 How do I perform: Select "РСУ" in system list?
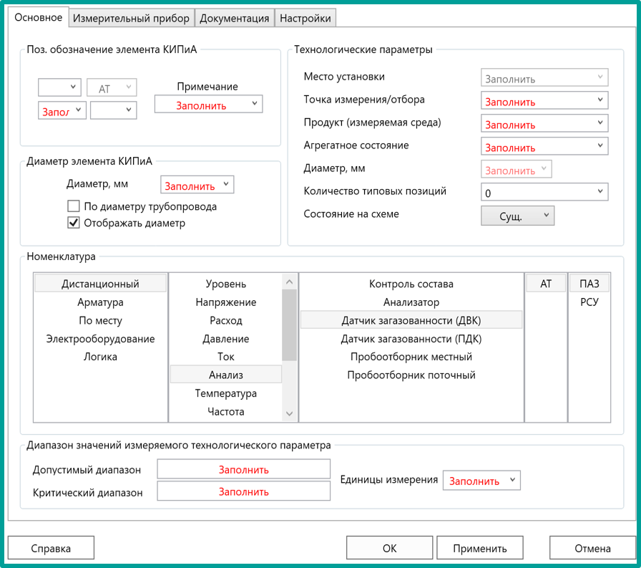tap(589, 302)
